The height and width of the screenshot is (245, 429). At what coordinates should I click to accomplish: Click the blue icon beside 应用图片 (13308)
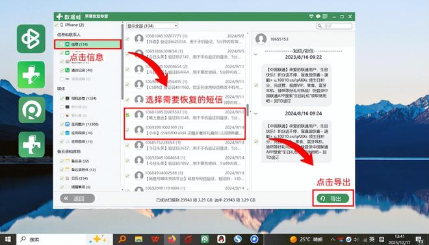pyautogui.click(x=68, y=124)
